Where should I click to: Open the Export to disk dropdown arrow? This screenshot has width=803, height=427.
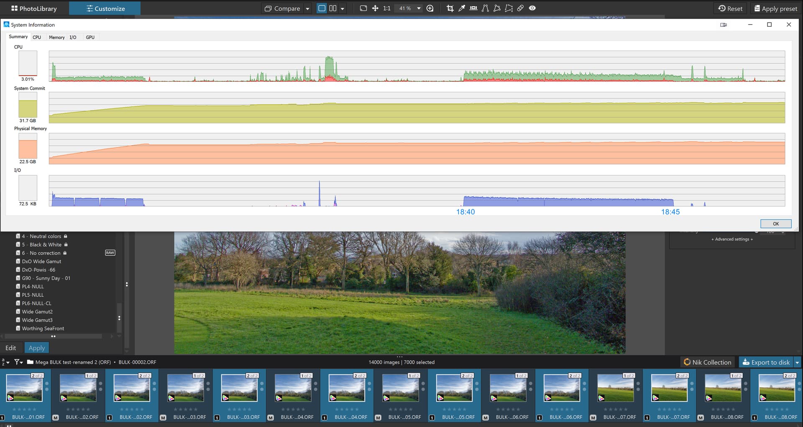coord(797,362)
